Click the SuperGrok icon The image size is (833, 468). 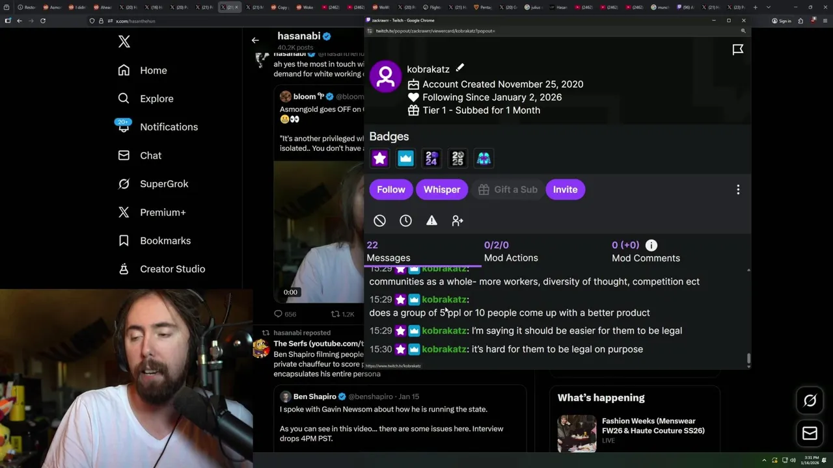pyautogui.click(x=124, y=184)
